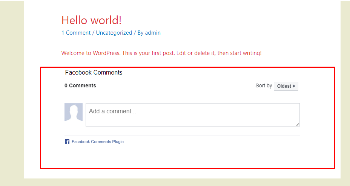Click the Facebook logo icon
350x186 pixels.
(x=67, y=142)
